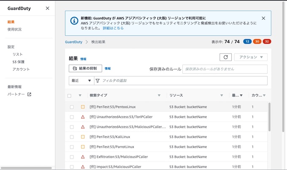Image resolution: width=287 pixels, height=170 pixels.
Task: Open the [例] PenTest:S3/KaliLinux finding
Action: click(110, 137)
